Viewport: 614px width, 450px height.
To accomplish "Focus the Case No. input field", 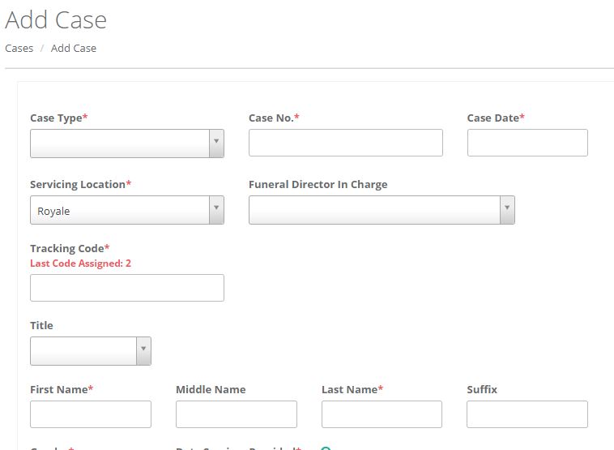I will [345, 143].
